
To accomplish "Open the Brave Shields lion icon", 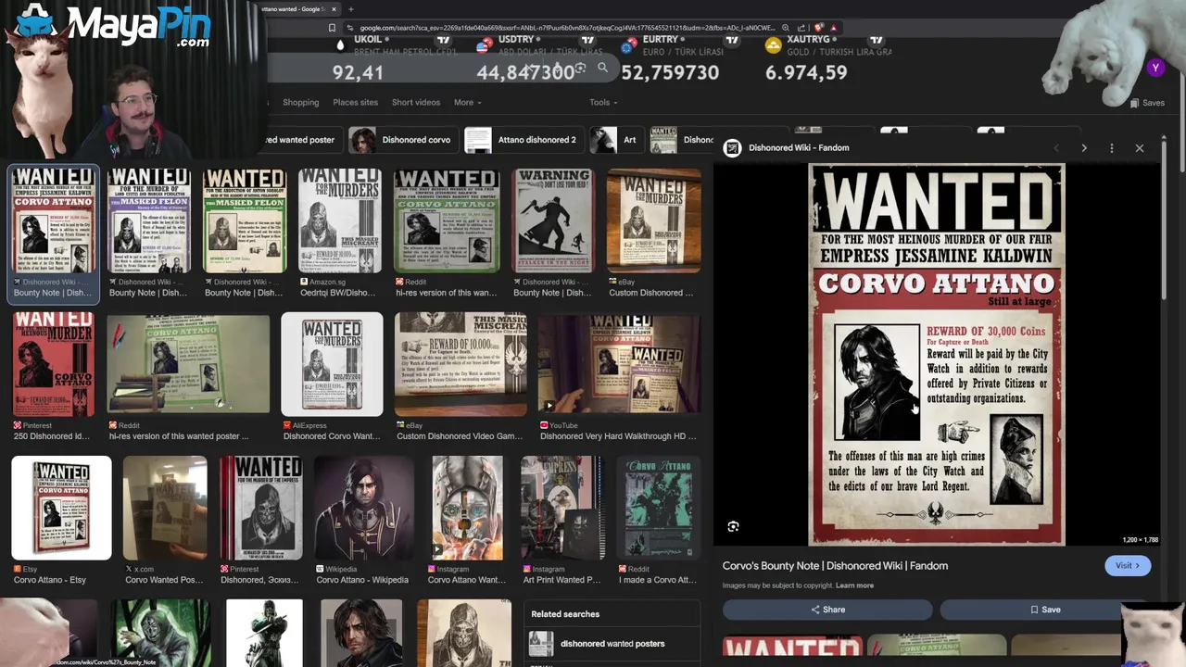I will pyautogui.click(x=819, y=28).
